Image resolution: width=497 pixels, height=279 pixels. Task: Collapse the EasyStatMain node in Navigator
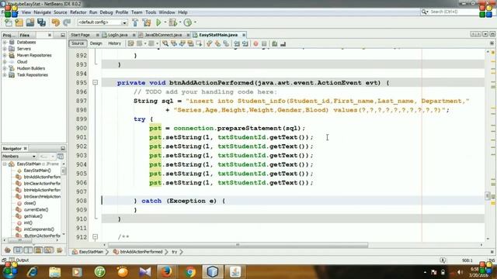(x=5, y=164)
